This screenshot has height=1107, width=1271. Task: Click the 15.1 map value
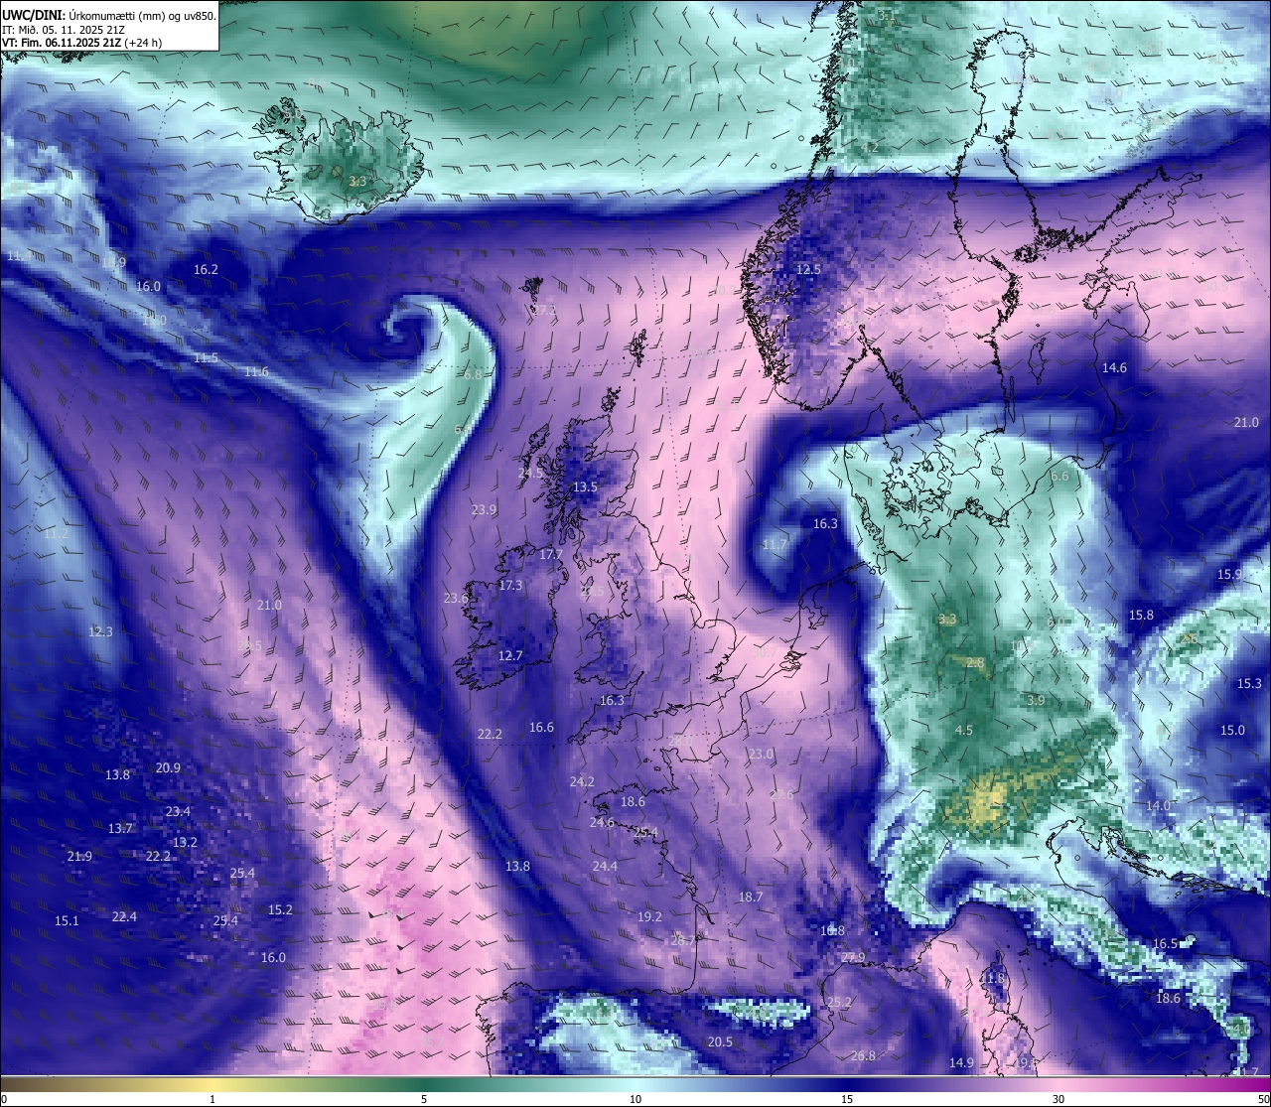tap(67, 921)
